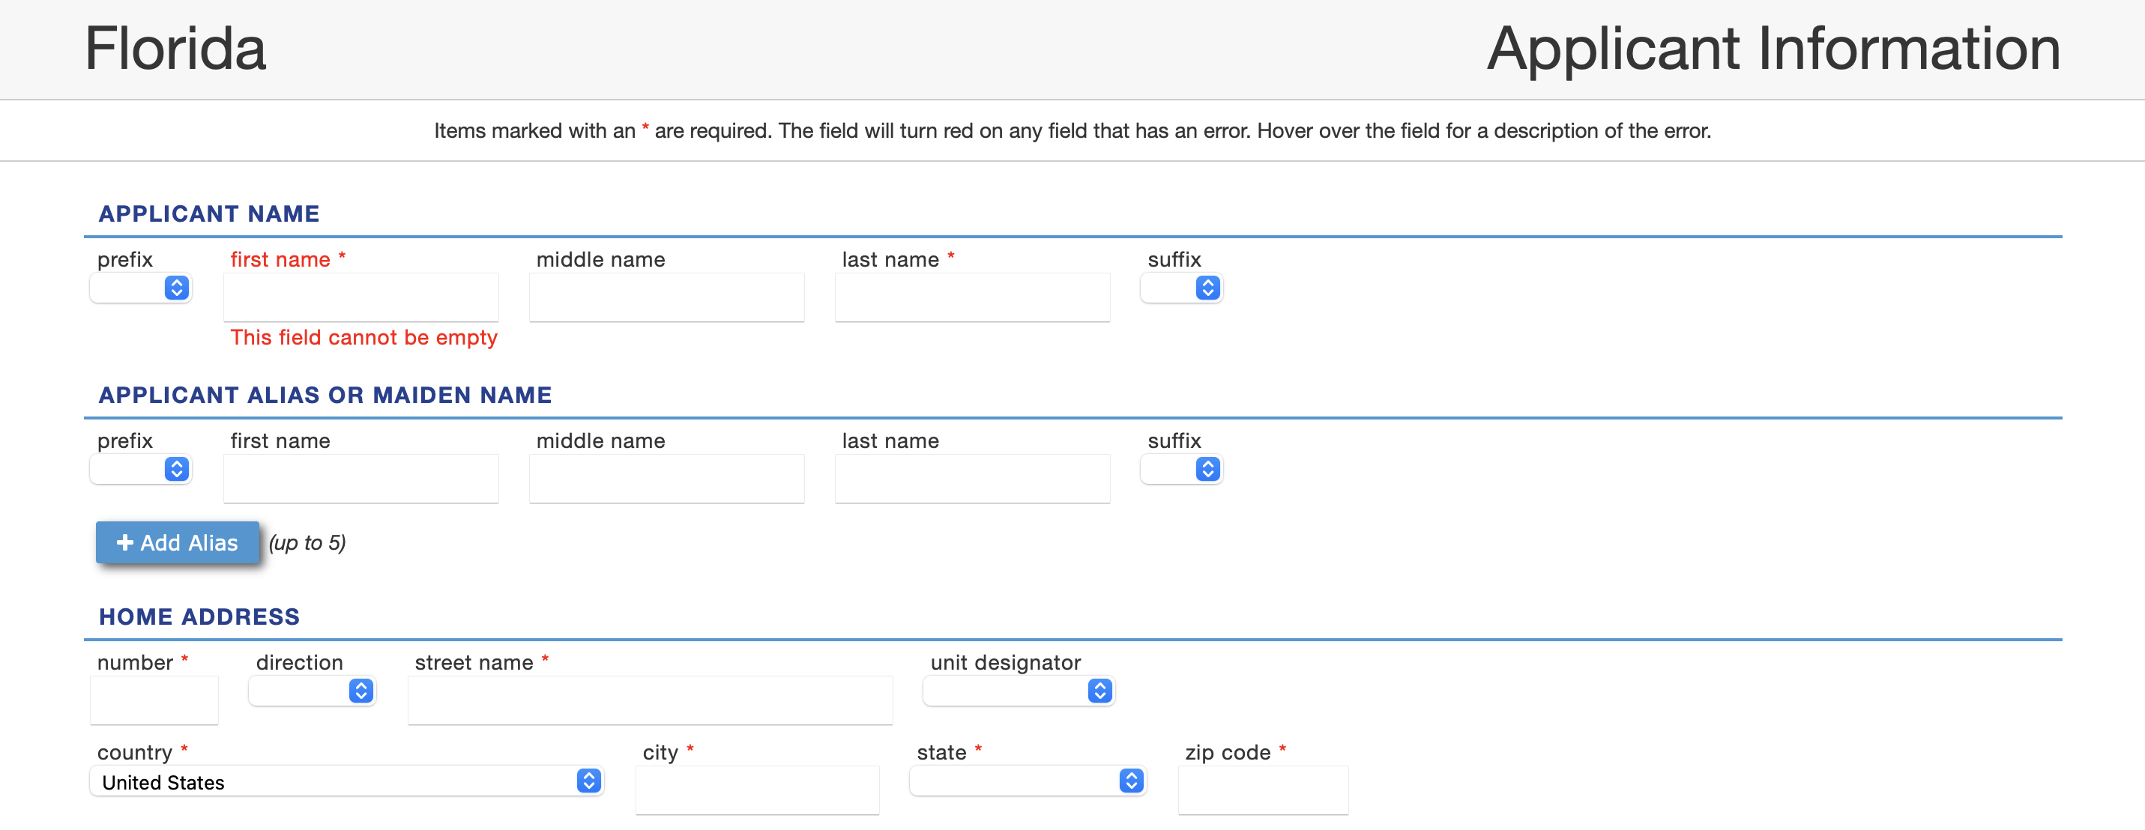The width and height of the screenshot is (2145, 830).
Task: Click the Applicant Name first name field
Action: pyautogui.click(x=361, y=297)
